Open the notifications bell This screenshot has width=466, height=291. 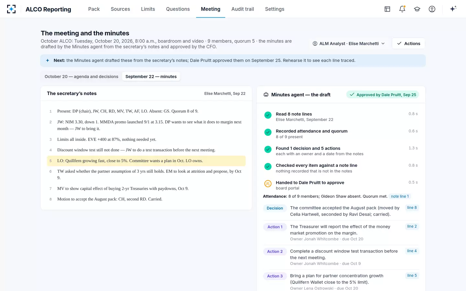(402, 9)
